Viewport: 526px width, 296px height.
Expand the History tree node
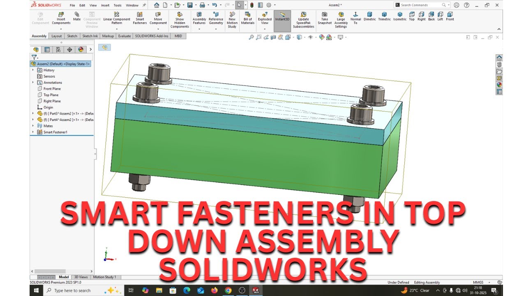(x=33, y=70)
